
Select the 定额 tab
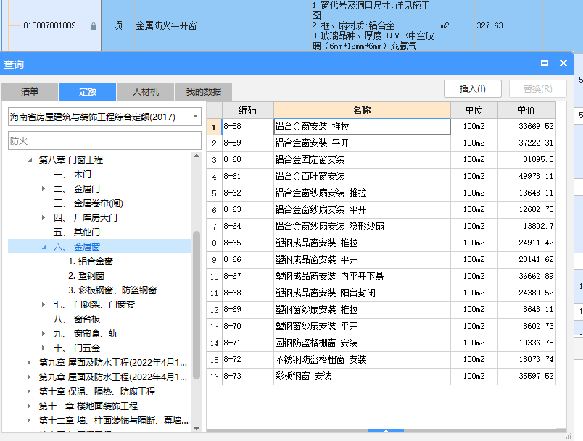coord(88,92)
